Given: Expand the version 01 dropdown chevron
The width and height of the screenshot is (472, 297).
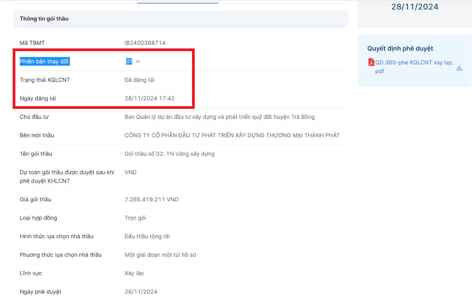Looking at the screenshot, I should click(x=138, y=62).
